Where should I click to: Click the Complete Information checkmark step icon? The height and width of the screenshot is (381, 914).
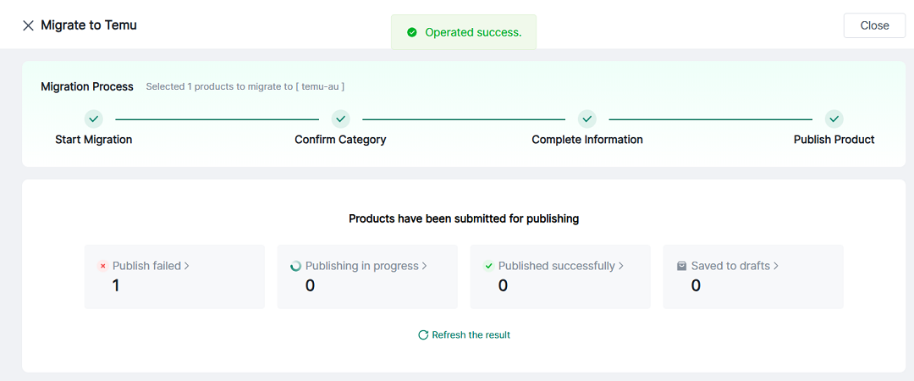point(587,119)
